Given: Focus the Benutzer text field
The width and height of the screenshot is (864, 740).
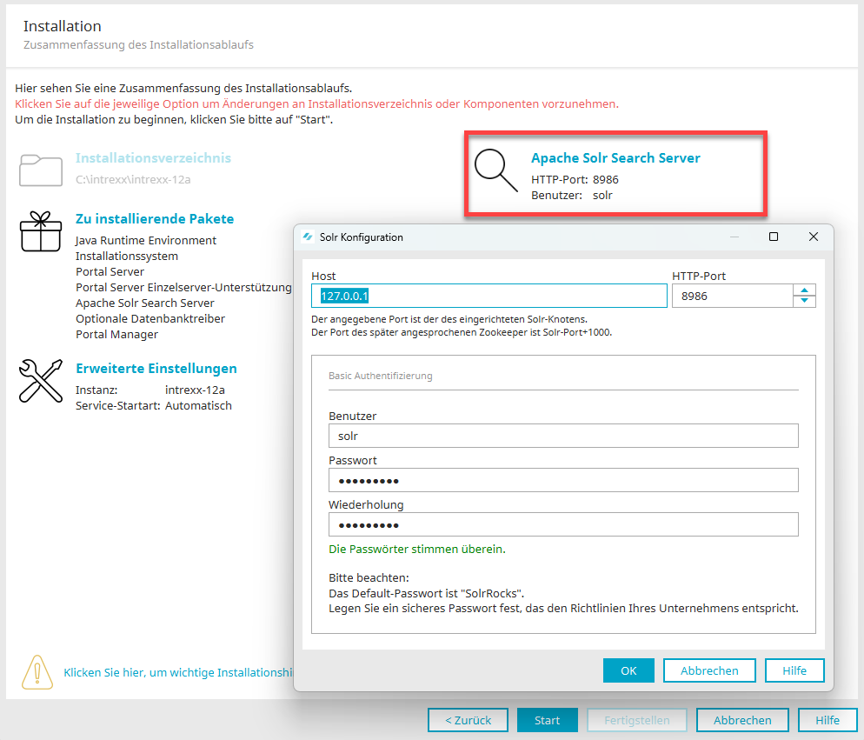Looking at the screenshot, I should [x=563, y=436].
